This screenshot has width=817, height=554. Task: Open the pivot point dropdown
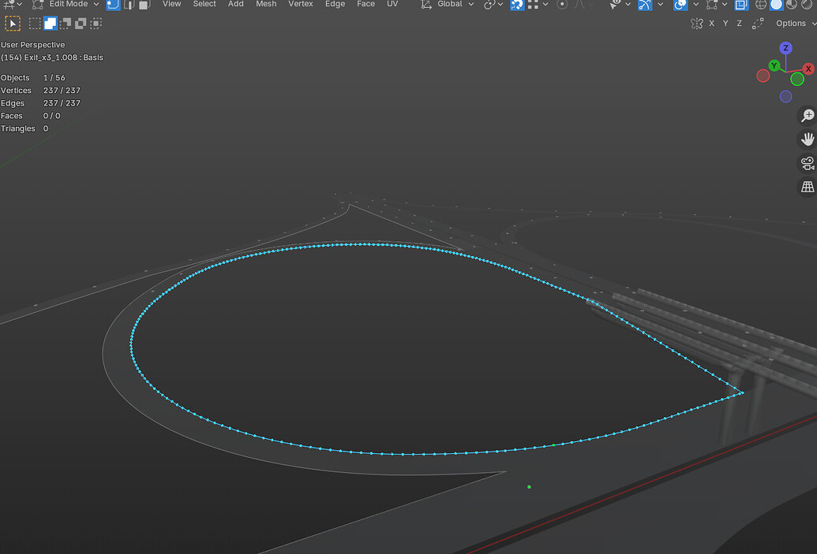[x=493, y=5]
